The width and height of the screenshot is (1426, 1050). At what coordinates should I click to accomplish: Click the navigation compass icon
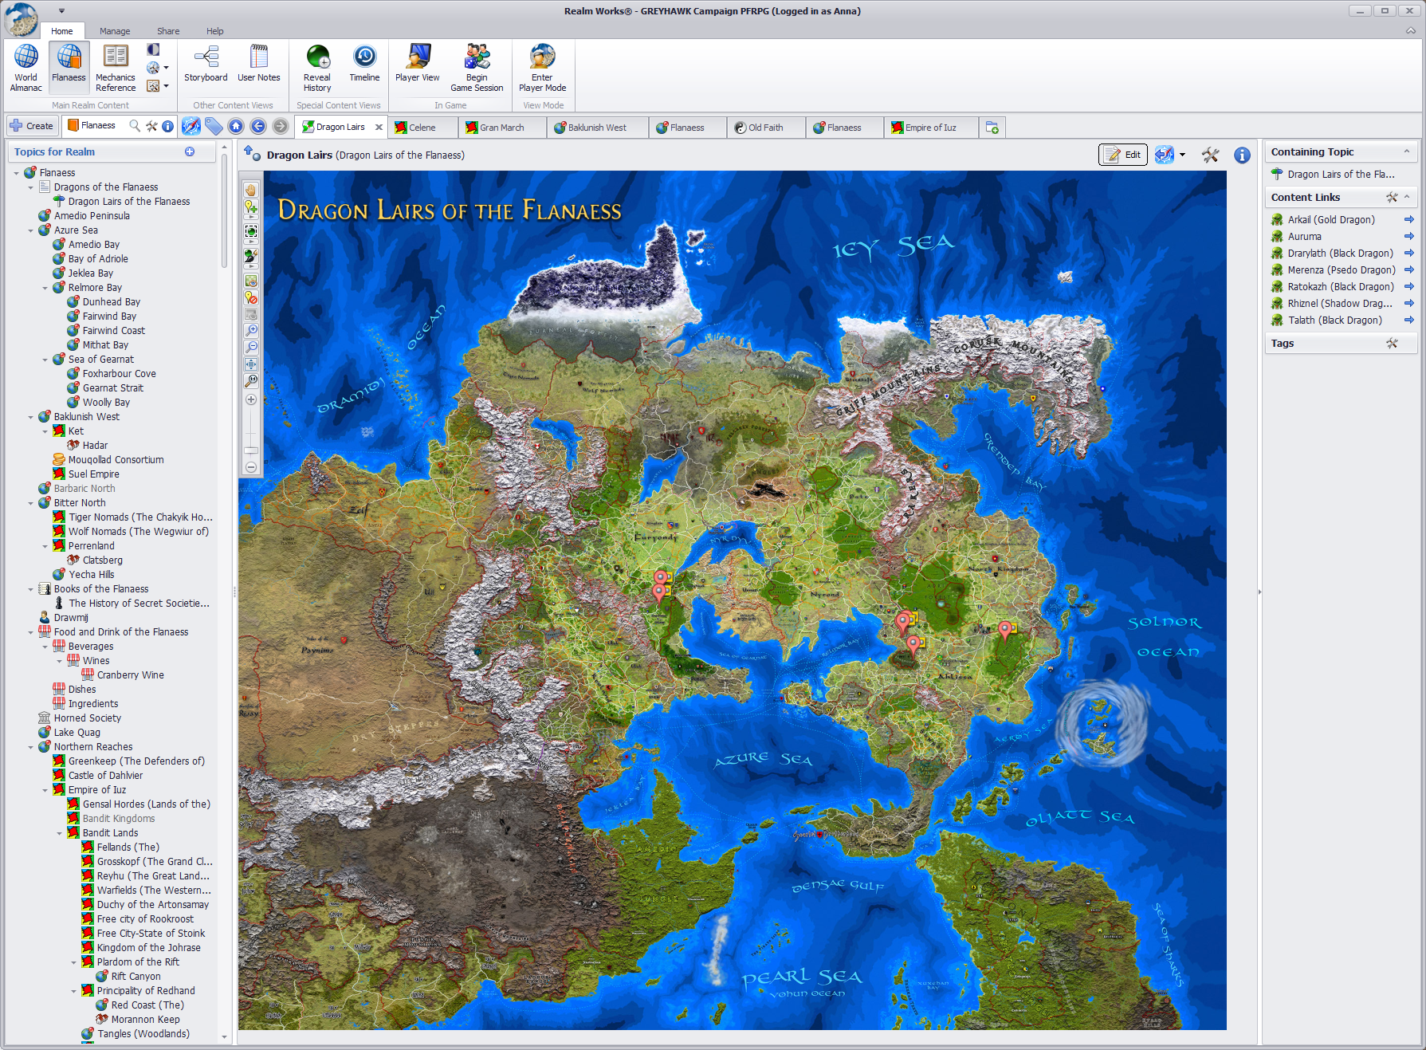pos(191,126)
